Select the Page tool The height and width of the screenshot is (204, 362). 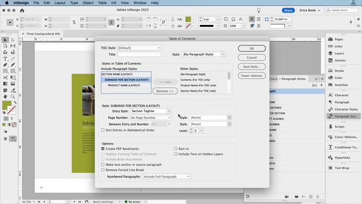pyautogui.click(x=5, y=46)
